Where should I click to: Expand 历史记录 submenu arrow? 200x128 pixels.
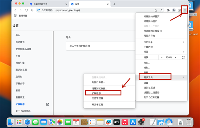(x=184, y=42)
